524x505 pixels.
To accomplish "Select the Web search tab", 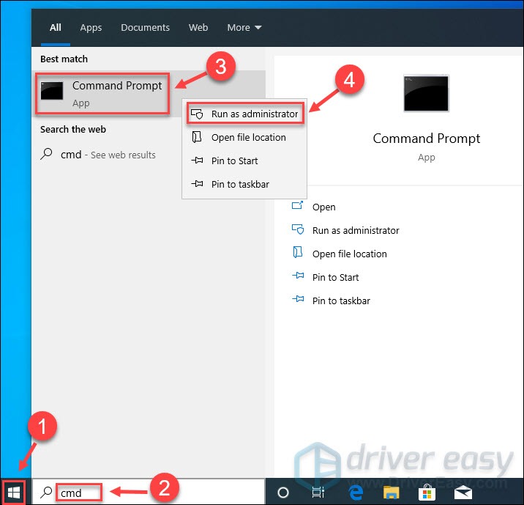I will [x=198, y=28].
